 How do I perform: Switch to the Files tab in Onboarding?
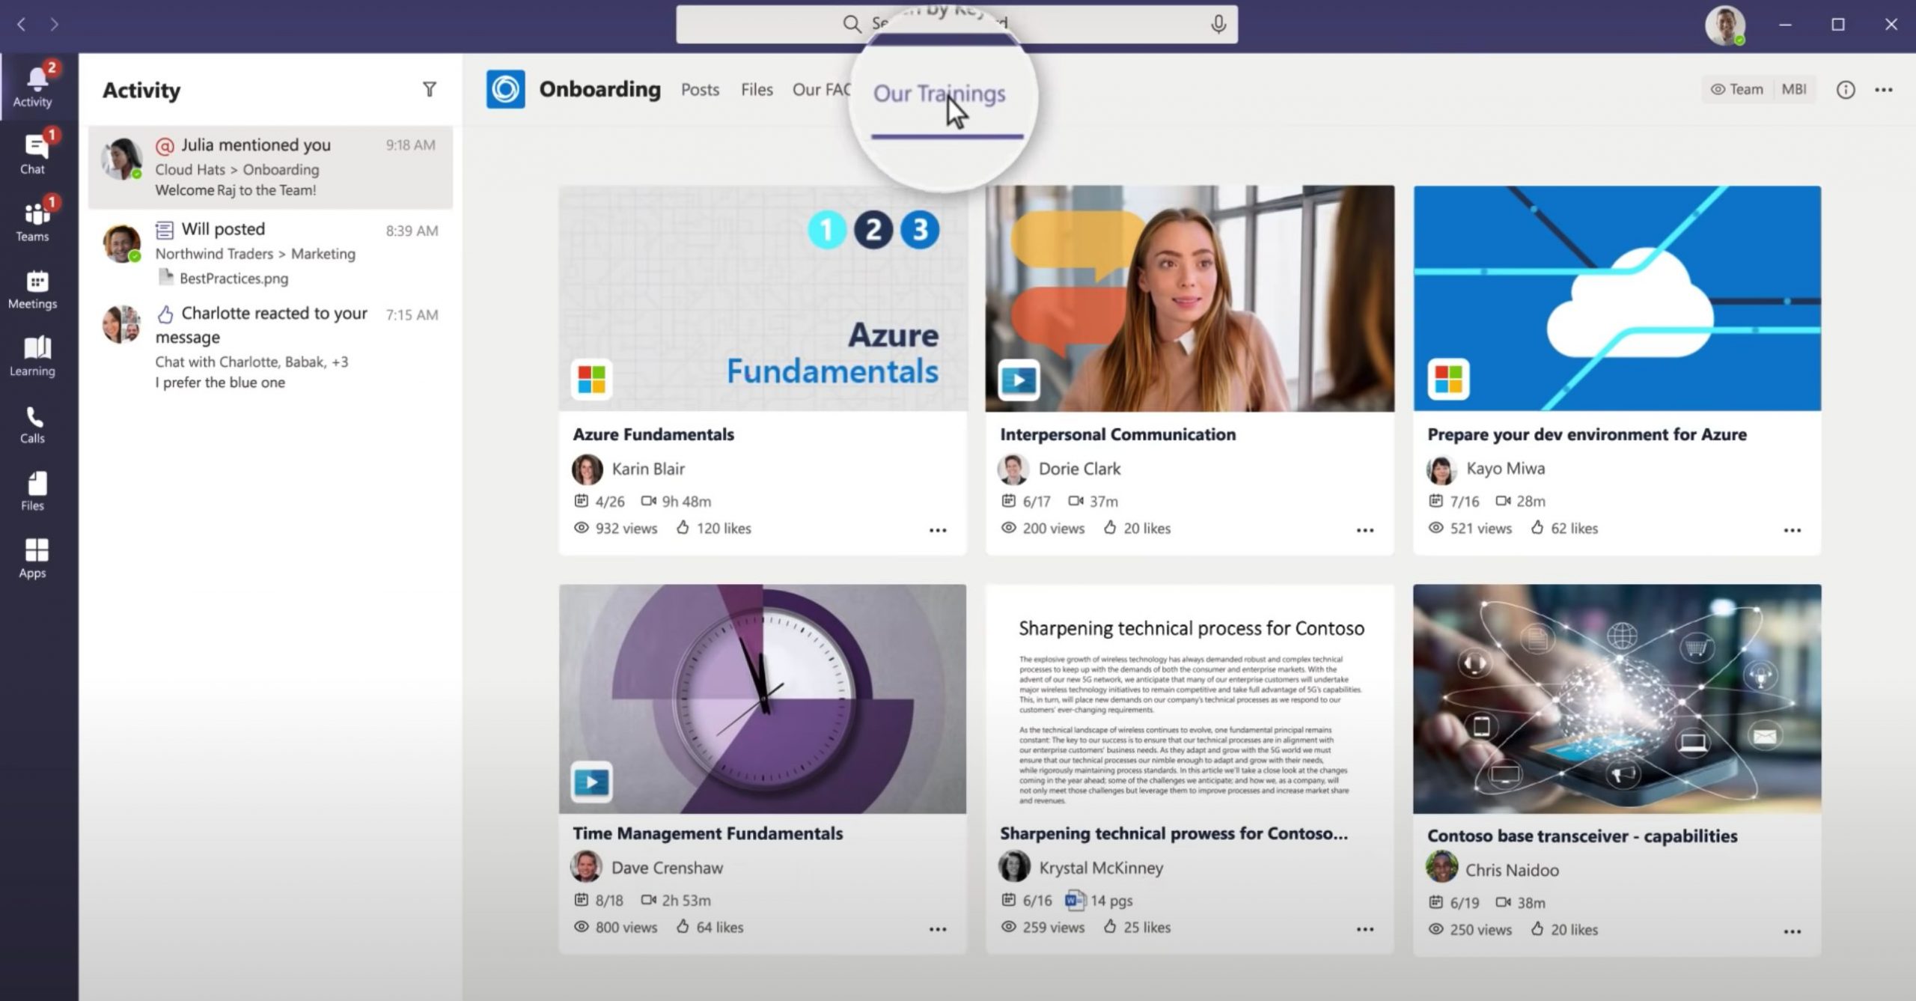tap(756, 90)
